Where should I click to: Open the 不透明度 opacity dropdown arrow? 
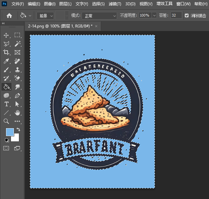[155, 16]
